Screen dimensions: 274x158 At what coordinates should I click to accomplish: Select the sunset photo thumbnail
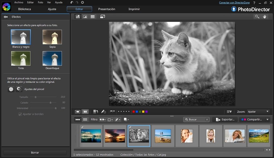115,136
